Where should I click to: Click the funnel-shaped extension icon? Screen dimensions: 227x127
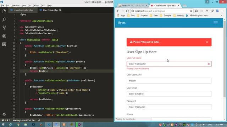[x=207, y=11]
